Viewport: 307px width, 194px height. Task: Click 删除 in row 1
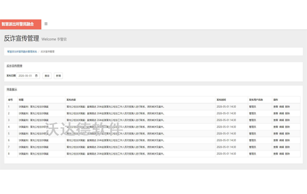point(288,107)
